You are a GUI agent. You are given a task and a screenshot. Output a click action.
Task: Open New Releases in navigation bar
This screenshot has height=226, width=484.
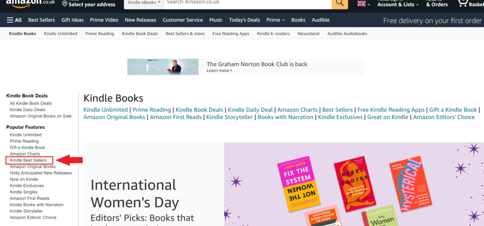point(140,20)
